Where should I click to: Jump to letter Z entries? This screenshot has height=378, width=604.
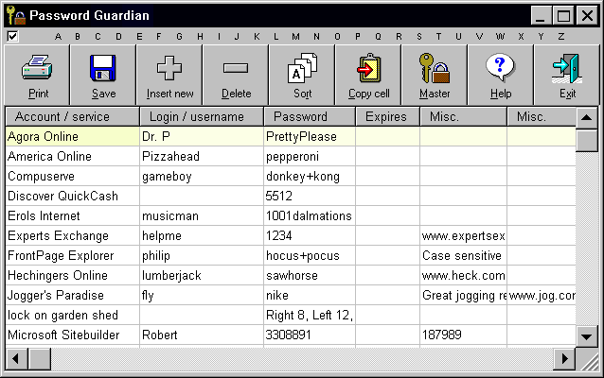pyautogui.click(x=561, y=37)
